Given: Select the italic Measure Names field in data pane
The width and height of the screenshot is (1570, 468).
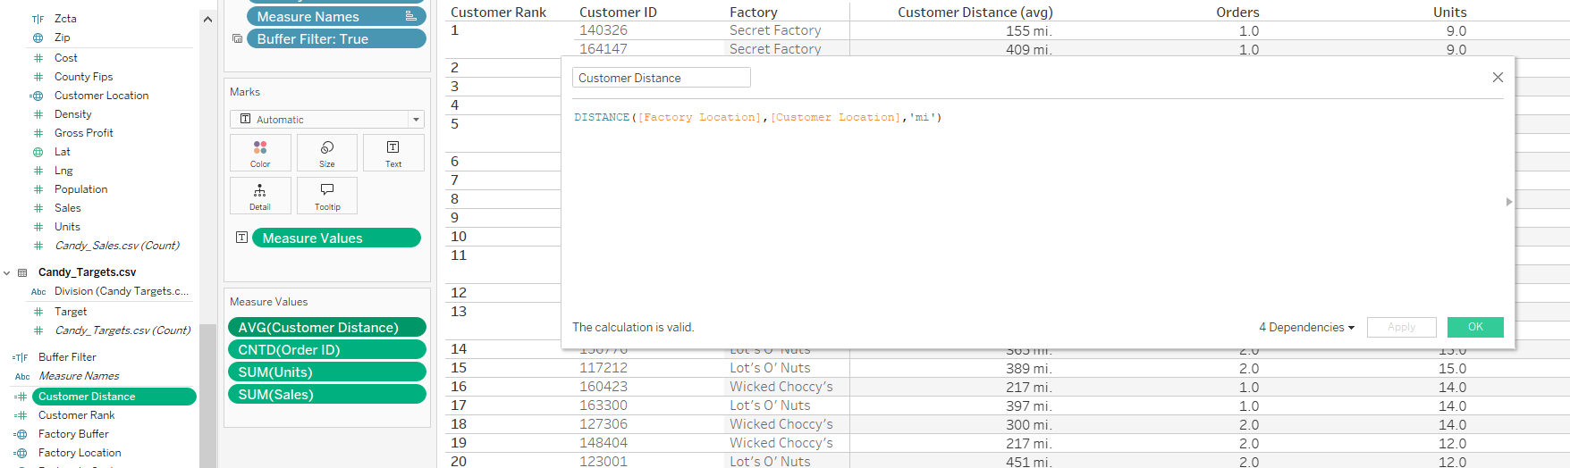Looking at the screenshot, I should pos(79,376).
